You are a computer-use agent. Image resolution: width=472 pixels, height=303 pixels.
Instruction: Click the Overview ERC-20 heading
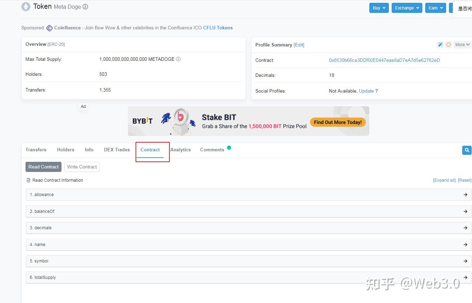45,44
